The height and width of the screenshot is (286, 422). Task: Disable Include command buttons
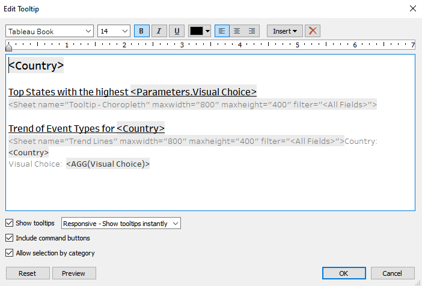(10, 238)
